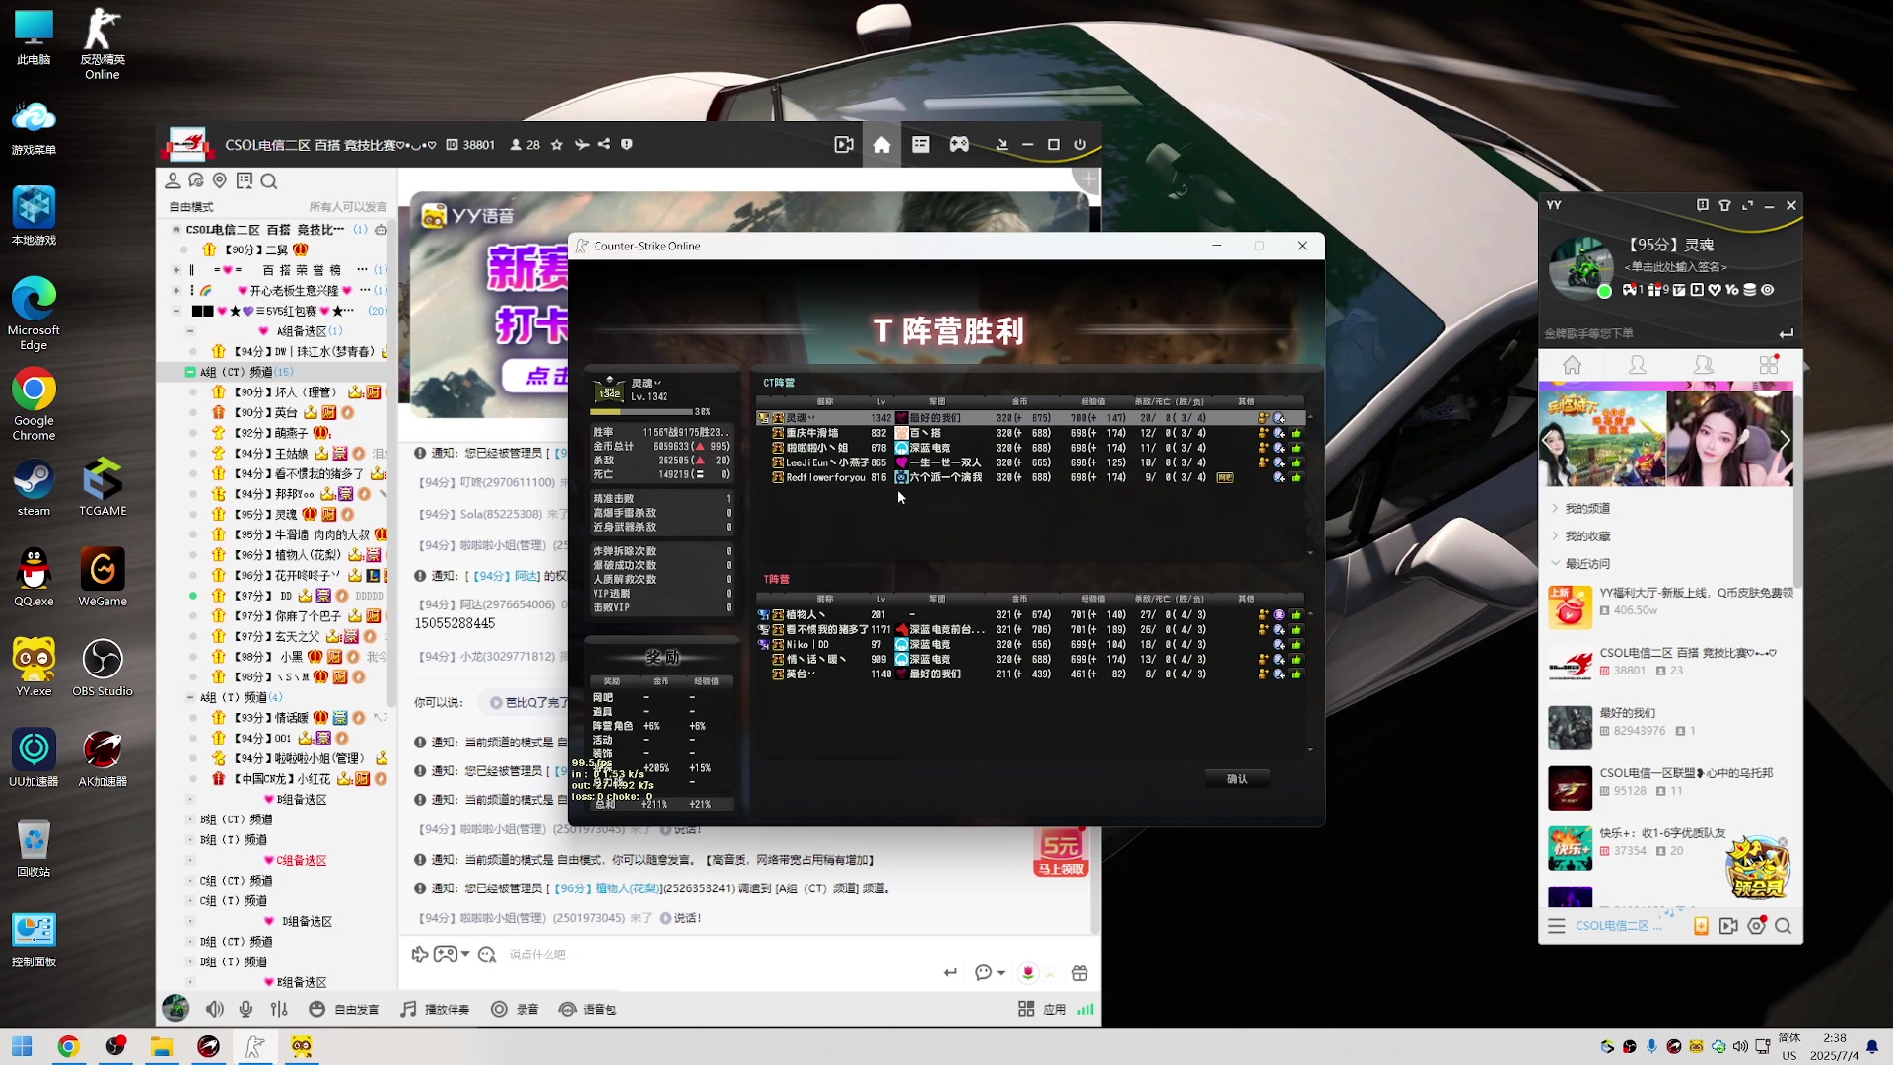Close the 领会员 floating badge
This screenshot has height=1065, width=1893.
[x=1783, y=842]
